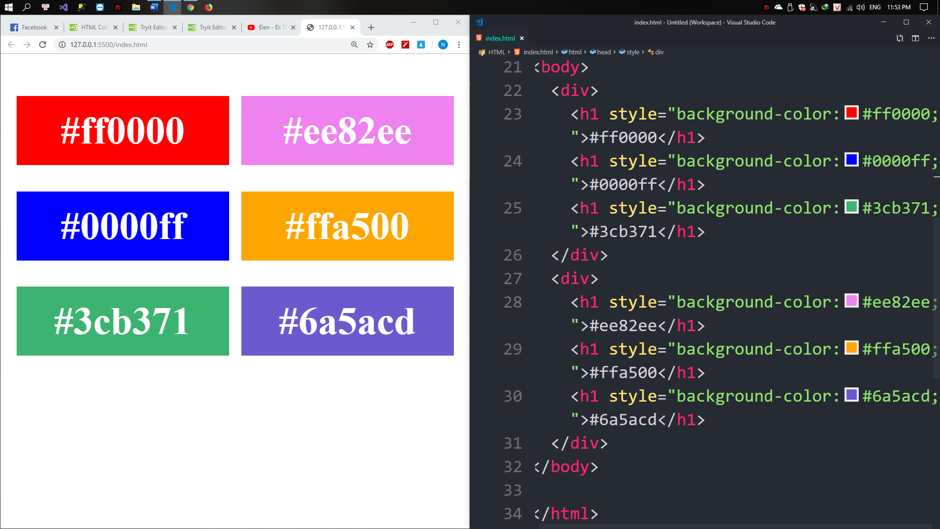
Task: Click the html breadcrumb dropdown
Action: pos(575,52)
